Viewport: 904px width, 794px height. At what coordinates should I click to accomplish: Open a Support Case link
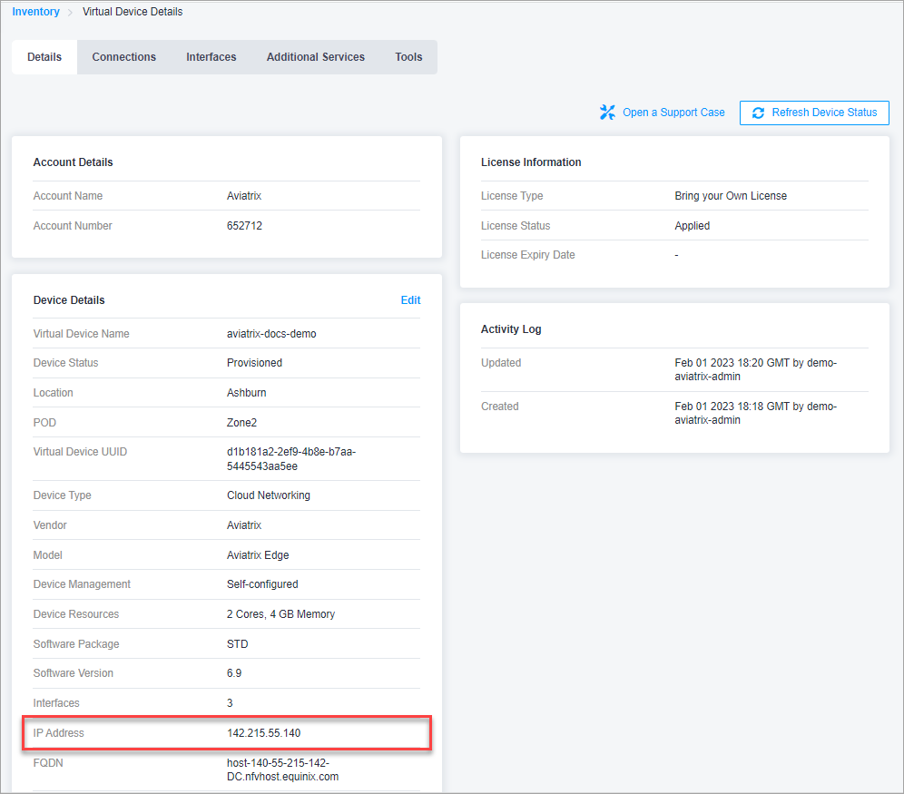click(673, 113)
